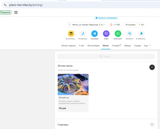Select the Меню tab
The height and width of the screenshot is (129, 160).
coord(105,46)
